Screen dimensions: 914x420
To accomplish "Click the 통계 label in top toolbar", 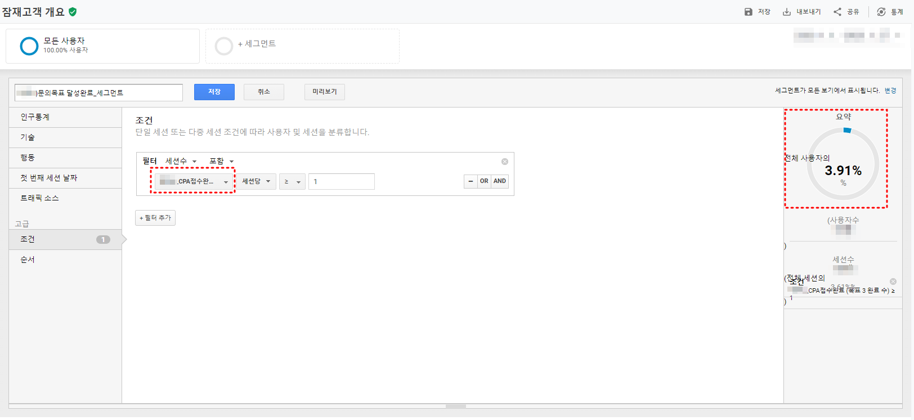I will pyautogui.click(x=897, y=12).
